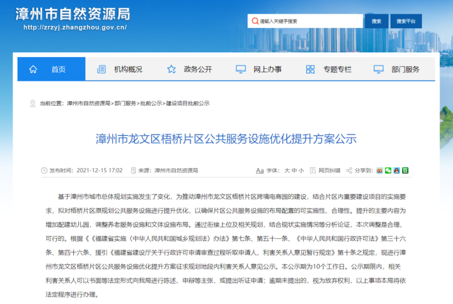Click the source text 漳州市自然资源局
Screen dimensions: 453x304
[x=176, y=170]
